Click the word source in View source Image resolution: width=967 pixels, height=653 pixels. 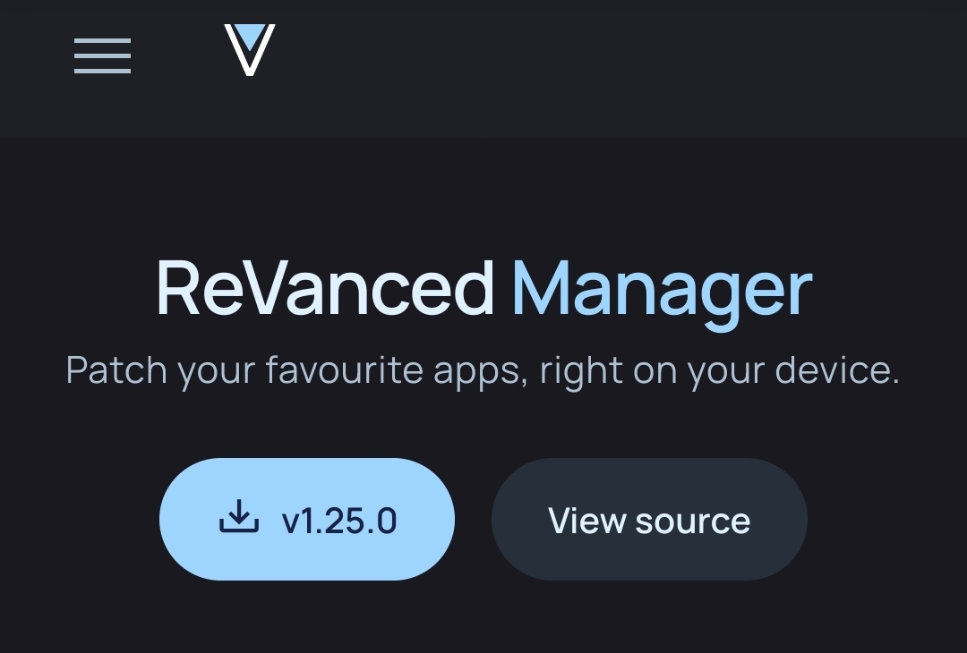tap(693, 522)
